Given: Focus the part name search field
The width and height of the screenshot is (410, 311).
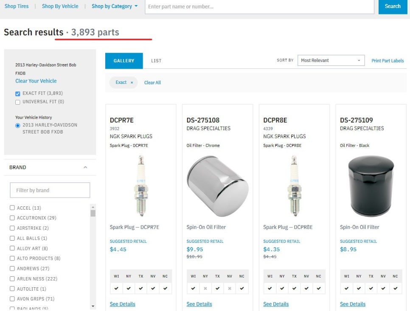Looking at the screenshot, I should [259, 6].
